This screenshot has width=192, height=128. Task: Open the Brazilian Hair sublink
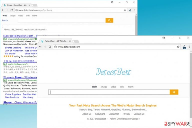click(29, 94)
